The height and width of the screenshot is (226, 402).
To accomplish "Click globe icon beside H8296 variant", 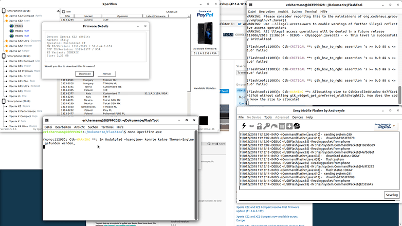I will [x=11, y=36].
